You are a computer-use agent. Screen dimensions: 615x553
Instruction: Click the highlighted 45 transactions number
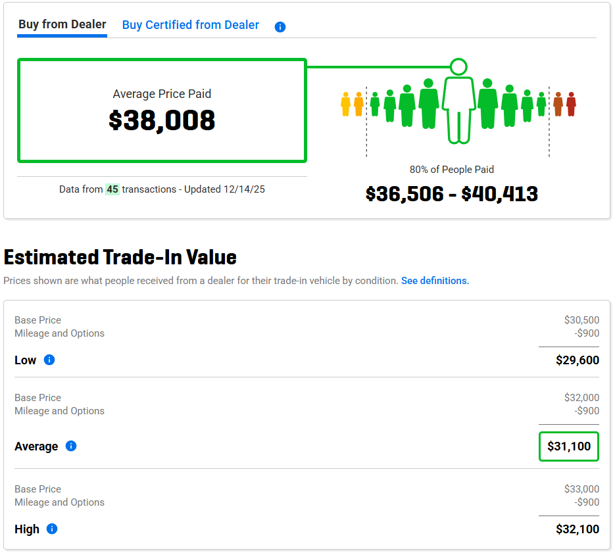(x=112, y=189)
